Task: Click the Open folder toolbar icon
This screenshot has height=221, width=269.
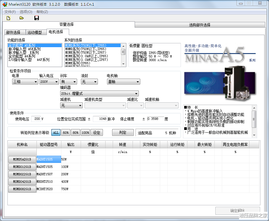Action: tap(22, 18)
